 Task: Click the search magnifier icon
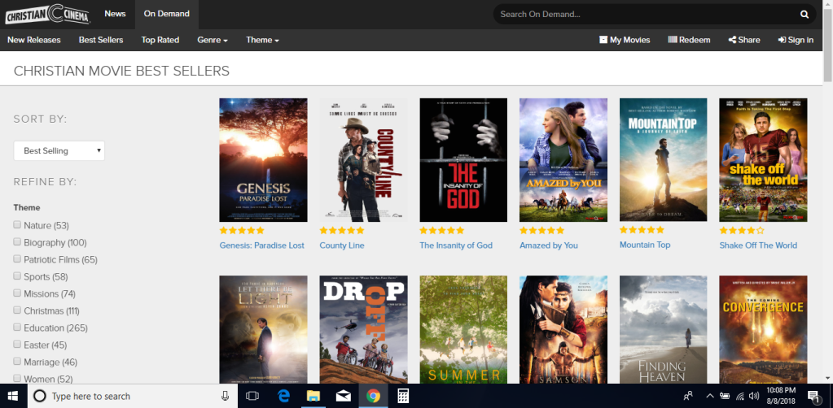point(805,14)
